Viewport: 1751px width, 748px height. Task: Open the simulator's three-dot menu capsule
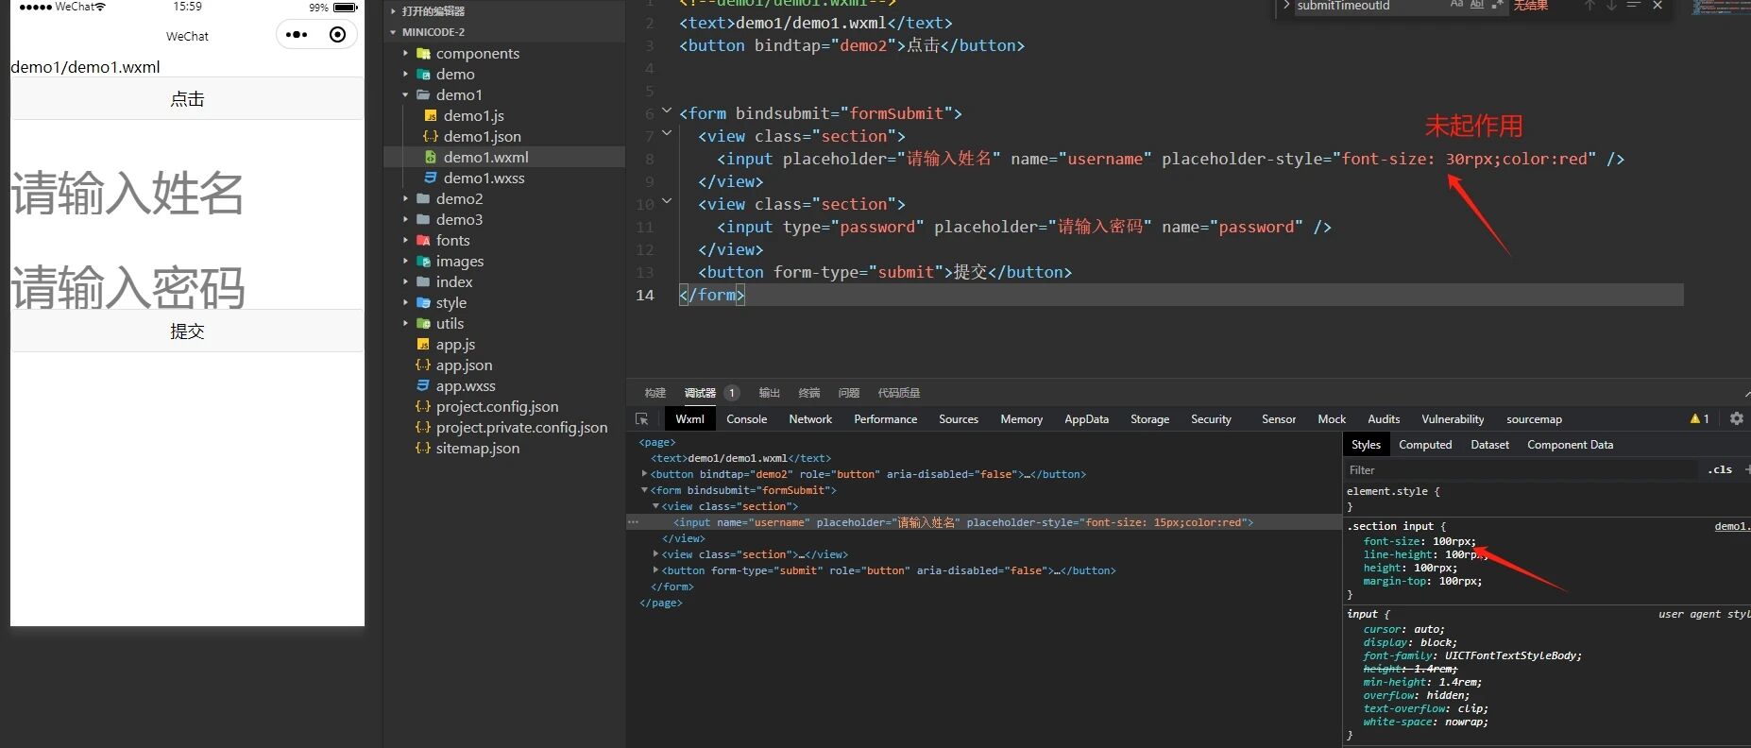pyautogui.click(x=297, y=35)
